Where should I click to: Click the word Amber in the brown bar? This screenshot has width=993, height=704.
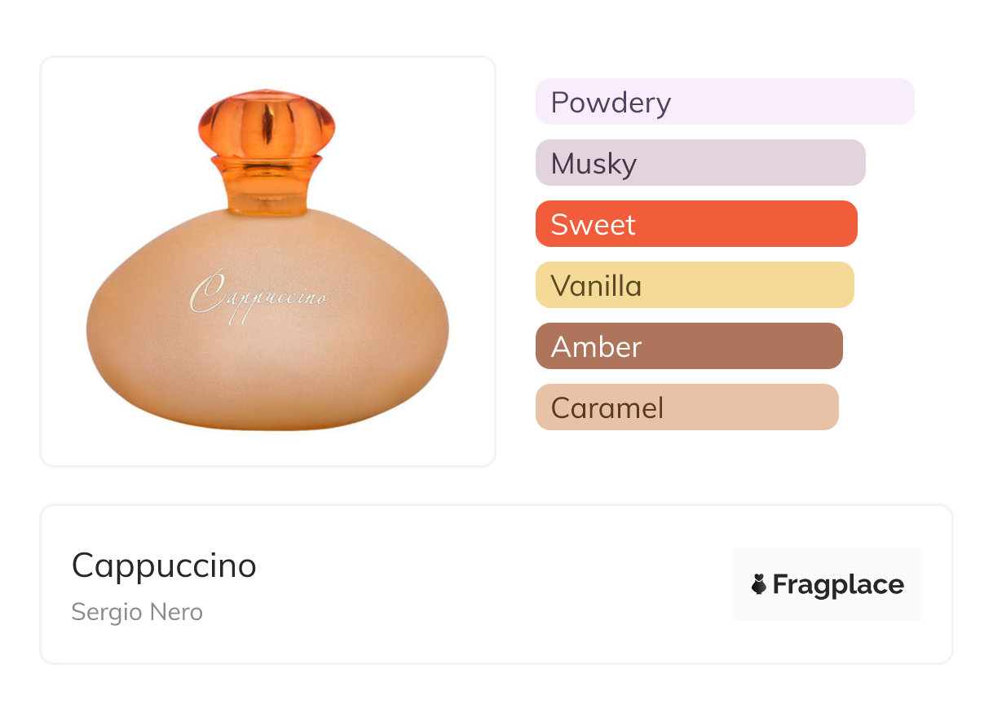tap(596, 347)
